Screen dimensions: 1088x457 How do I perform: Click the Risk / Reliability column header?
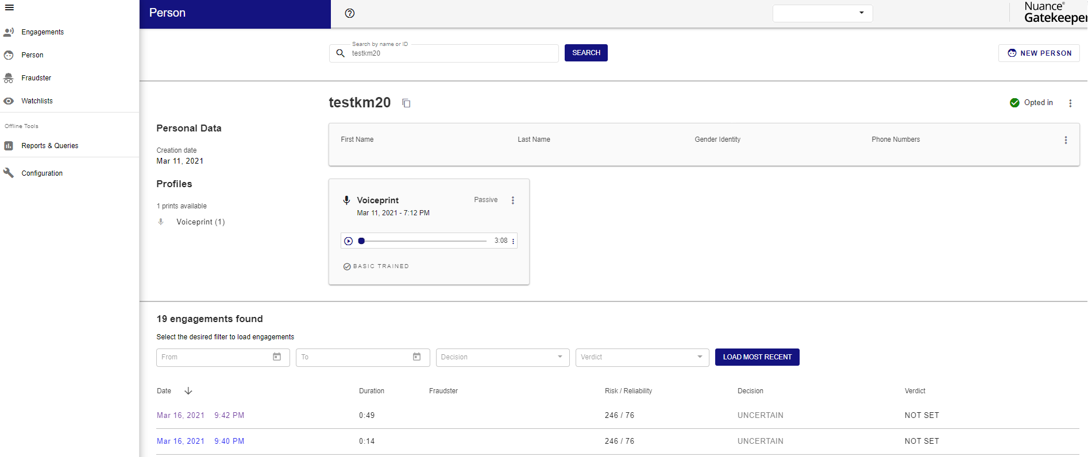click(x=628, y=391)
